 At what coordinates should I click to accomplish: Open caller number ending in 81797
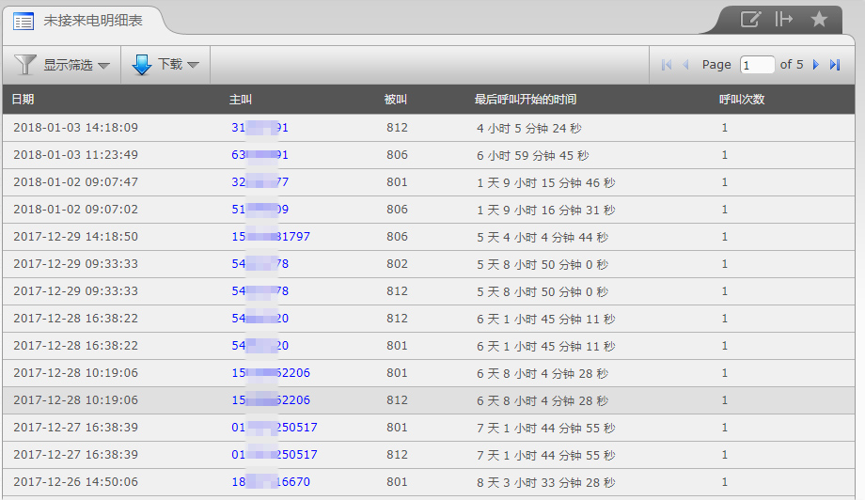pos(271,238)
